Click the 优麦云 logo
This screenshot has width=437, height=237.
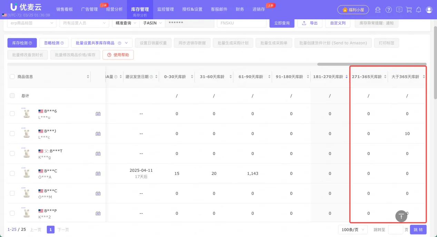pos(26,7)
